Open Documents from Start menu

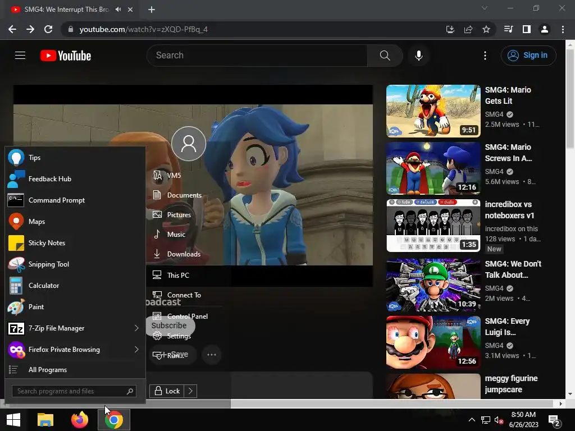pyautogui.click(x=177, y=195)
